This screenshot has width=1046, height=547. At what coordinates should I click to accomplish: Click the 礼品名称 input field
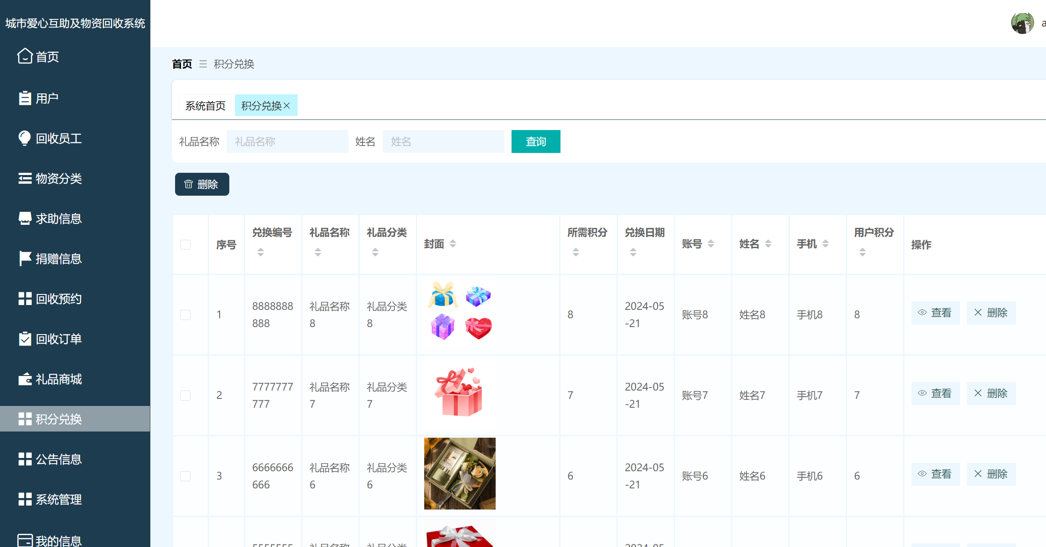(287, 141)
